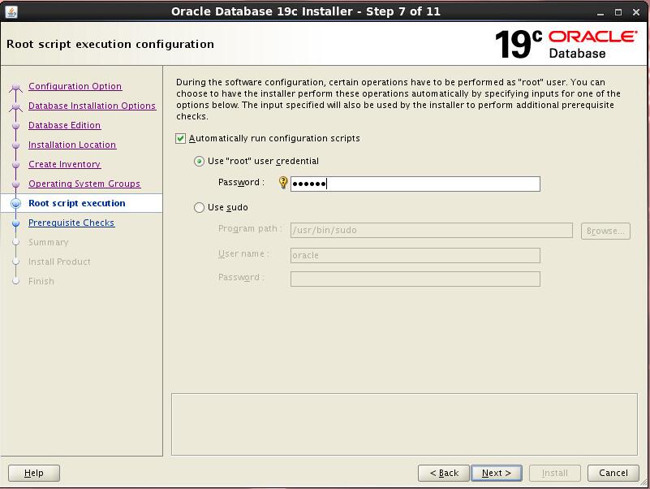The width and height of the screenshot is (650, 489).
Task: Jump to the Database Edition step
Action: [64, 125]
